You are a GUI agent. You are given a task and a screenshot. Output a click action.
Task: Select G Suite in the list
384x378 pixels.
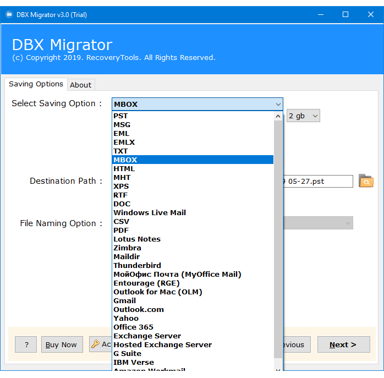pos(193,354)
